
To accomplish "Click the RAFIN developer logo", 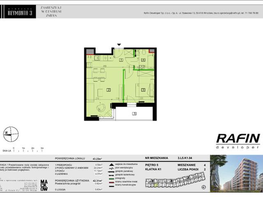I will coord(238,141).
